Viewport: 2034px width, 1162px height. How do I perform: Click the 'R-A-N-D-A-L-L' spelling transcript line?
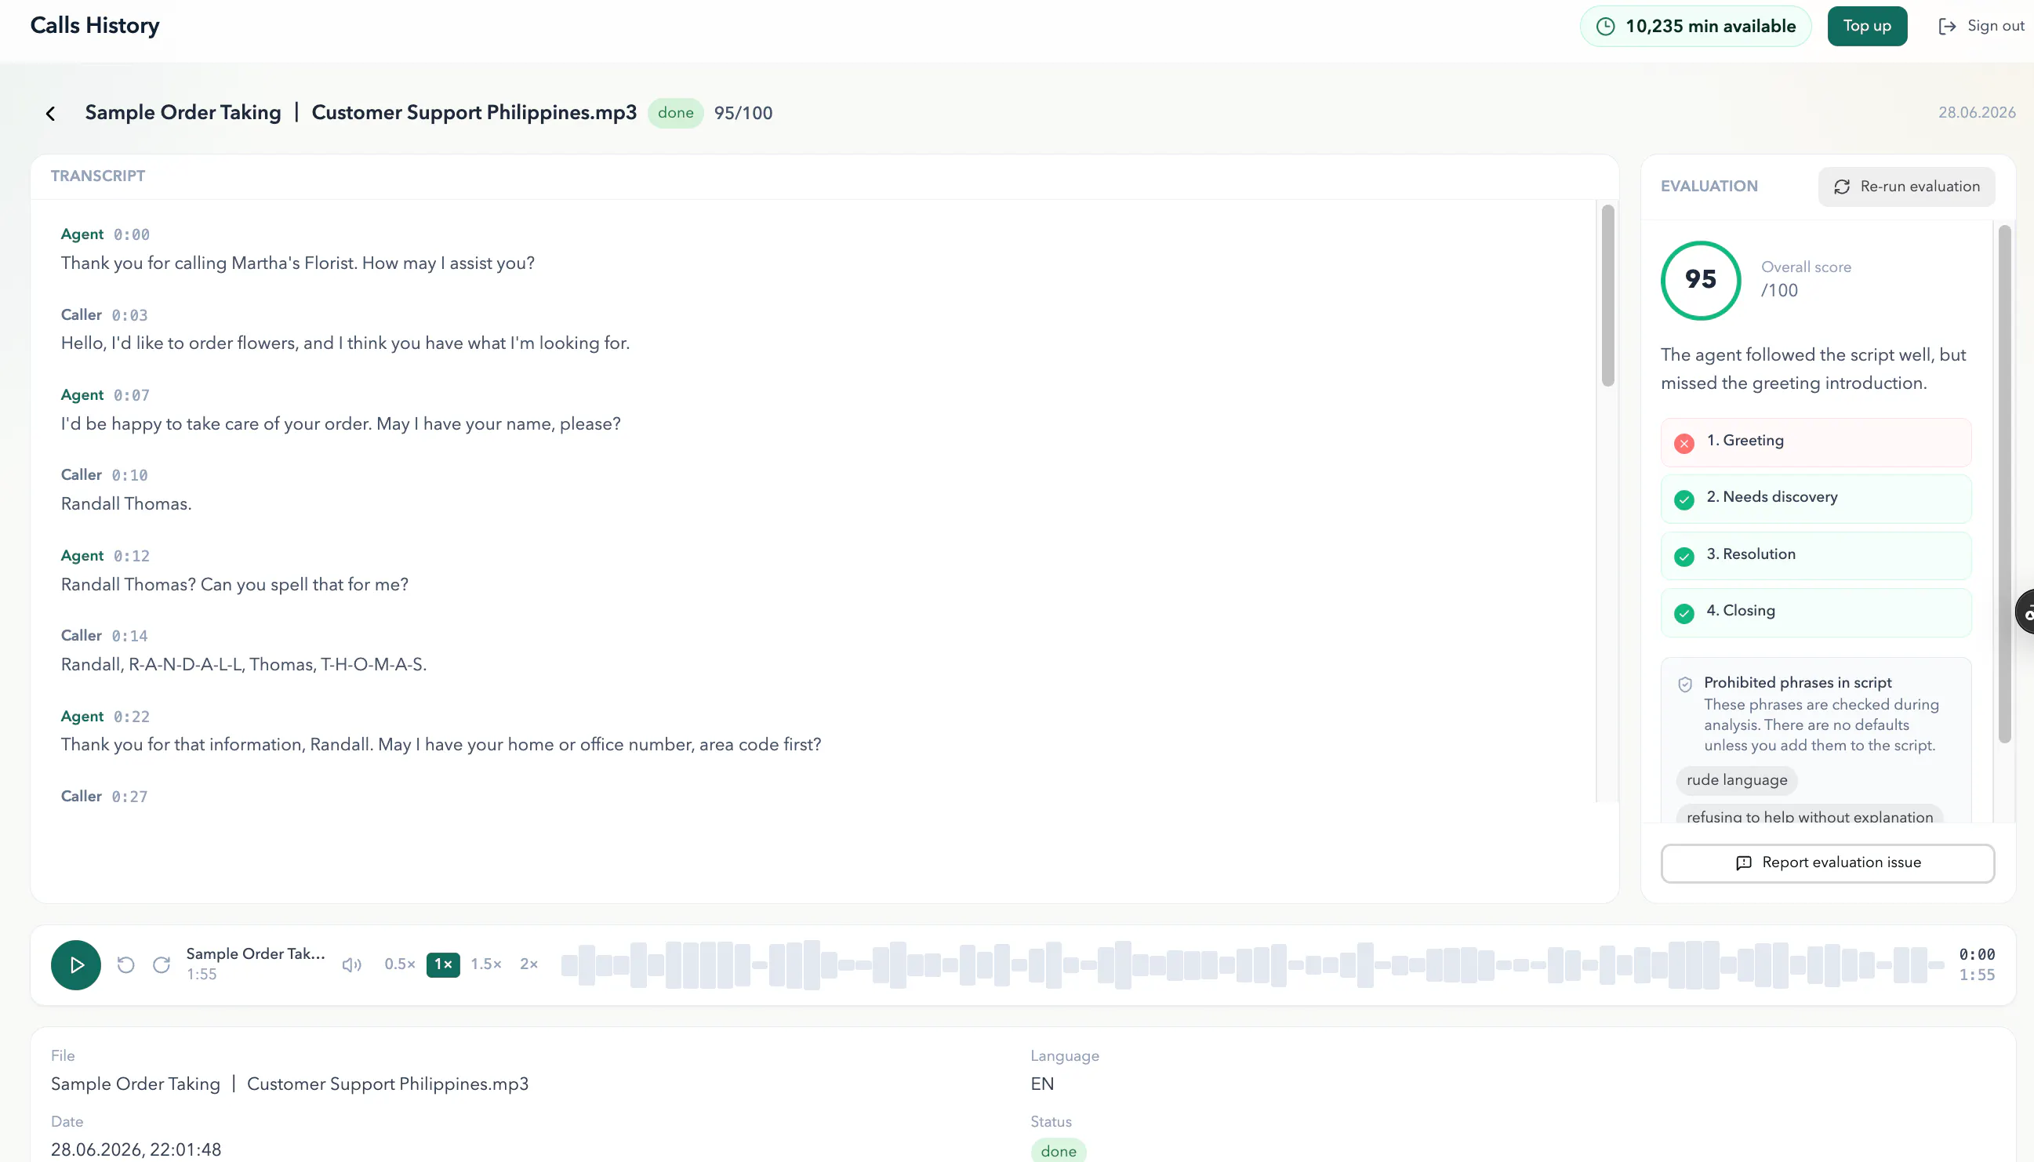pyautogui.click(x=244, y=665)
